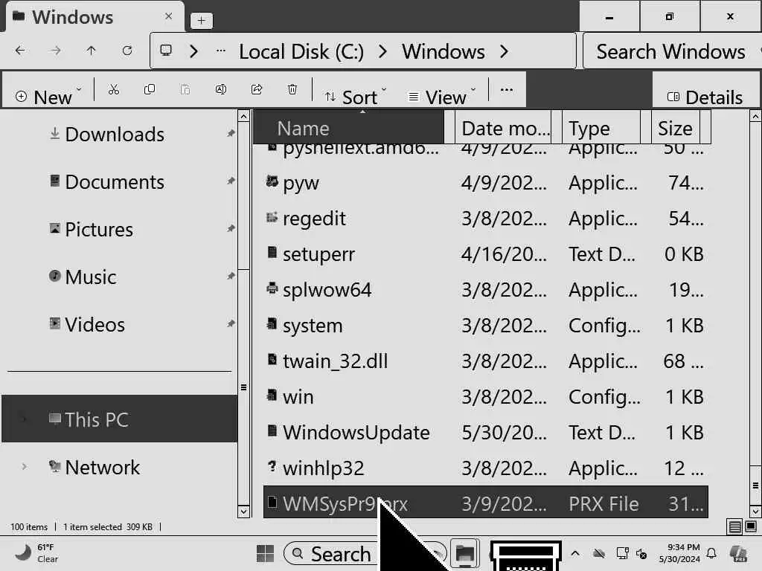Sort by the Size column header

click(x=676, y=128)
